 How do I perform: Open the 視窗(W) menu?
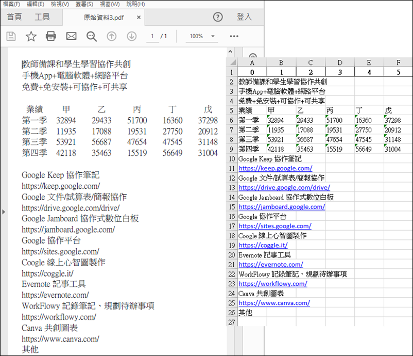110,4
